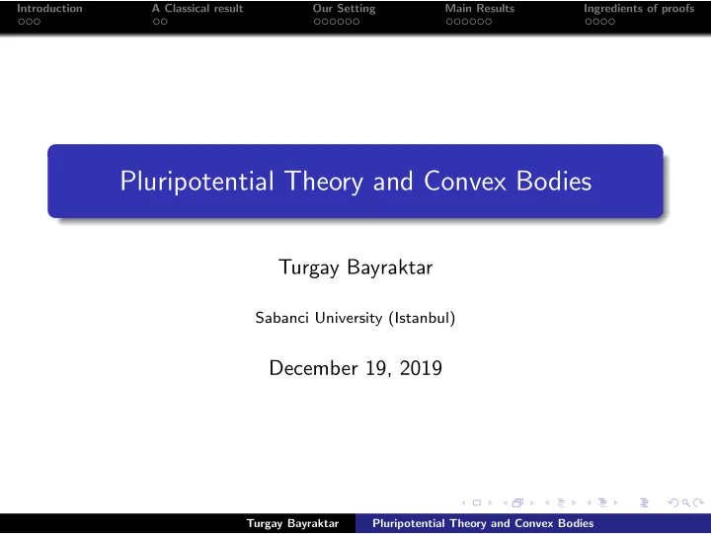Go to next slide arrow beside slide icon
Viewport: 711px width, 534px height.
pos(490,502)
